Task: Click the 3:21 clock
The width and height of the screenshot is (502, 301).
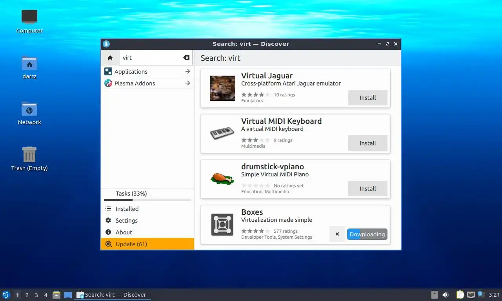Action: 494,295
